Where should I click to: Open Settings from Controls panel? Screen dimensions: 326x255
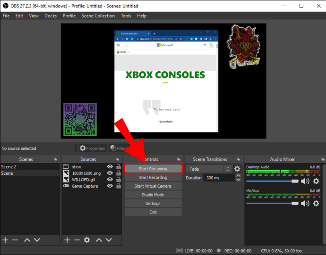coord(153,203)
